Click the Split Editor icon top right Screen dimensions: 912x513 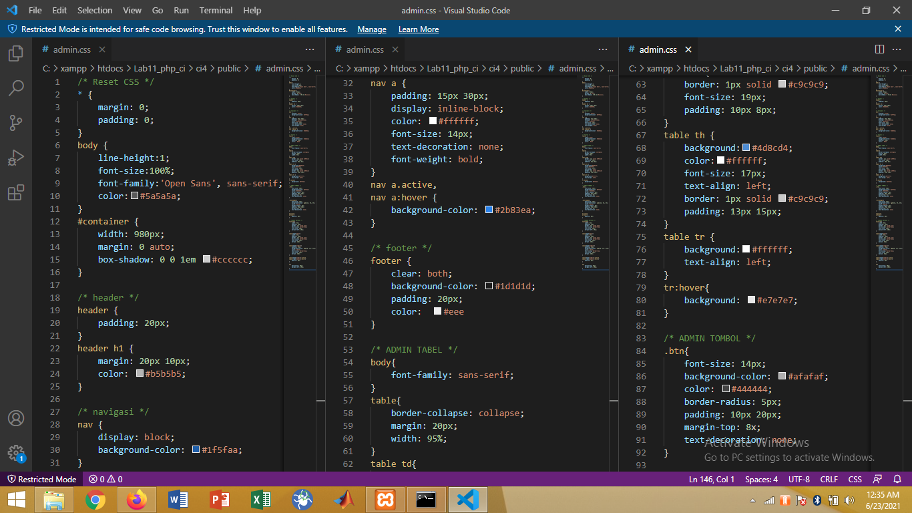[x=879, y=49]
